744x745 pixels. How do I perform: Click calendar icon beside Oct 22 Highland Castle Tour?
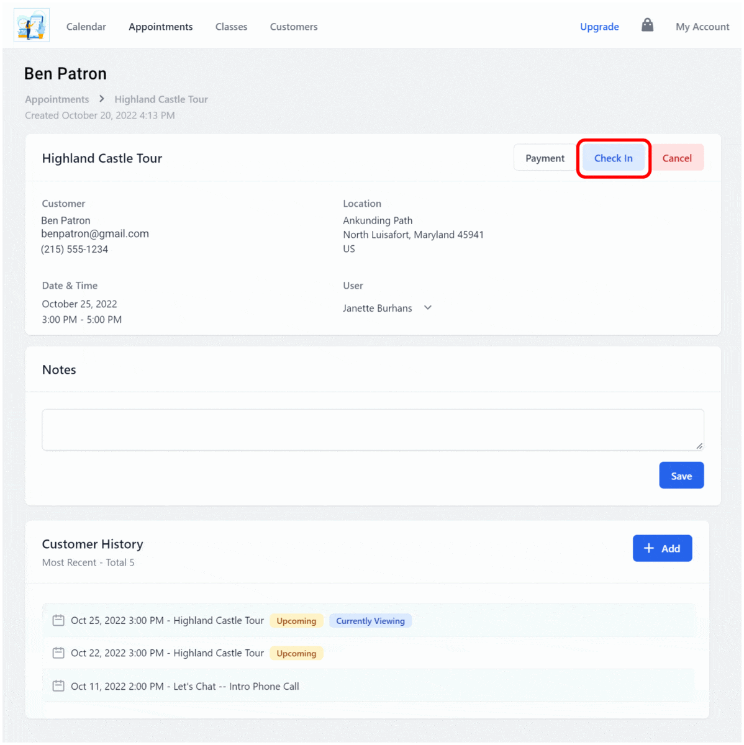58,653
